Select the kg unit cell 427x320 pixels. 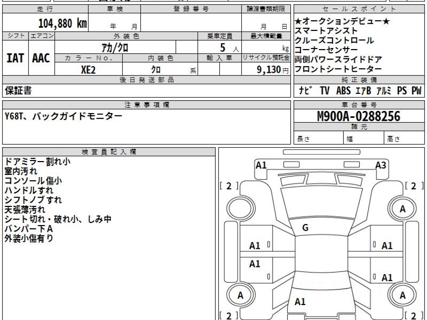(266, 47)
